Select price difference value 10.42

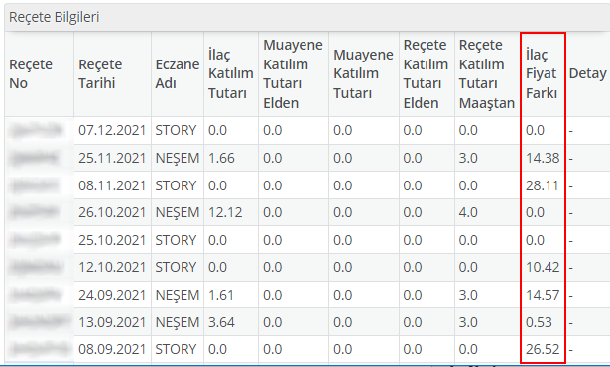(543, 267)
